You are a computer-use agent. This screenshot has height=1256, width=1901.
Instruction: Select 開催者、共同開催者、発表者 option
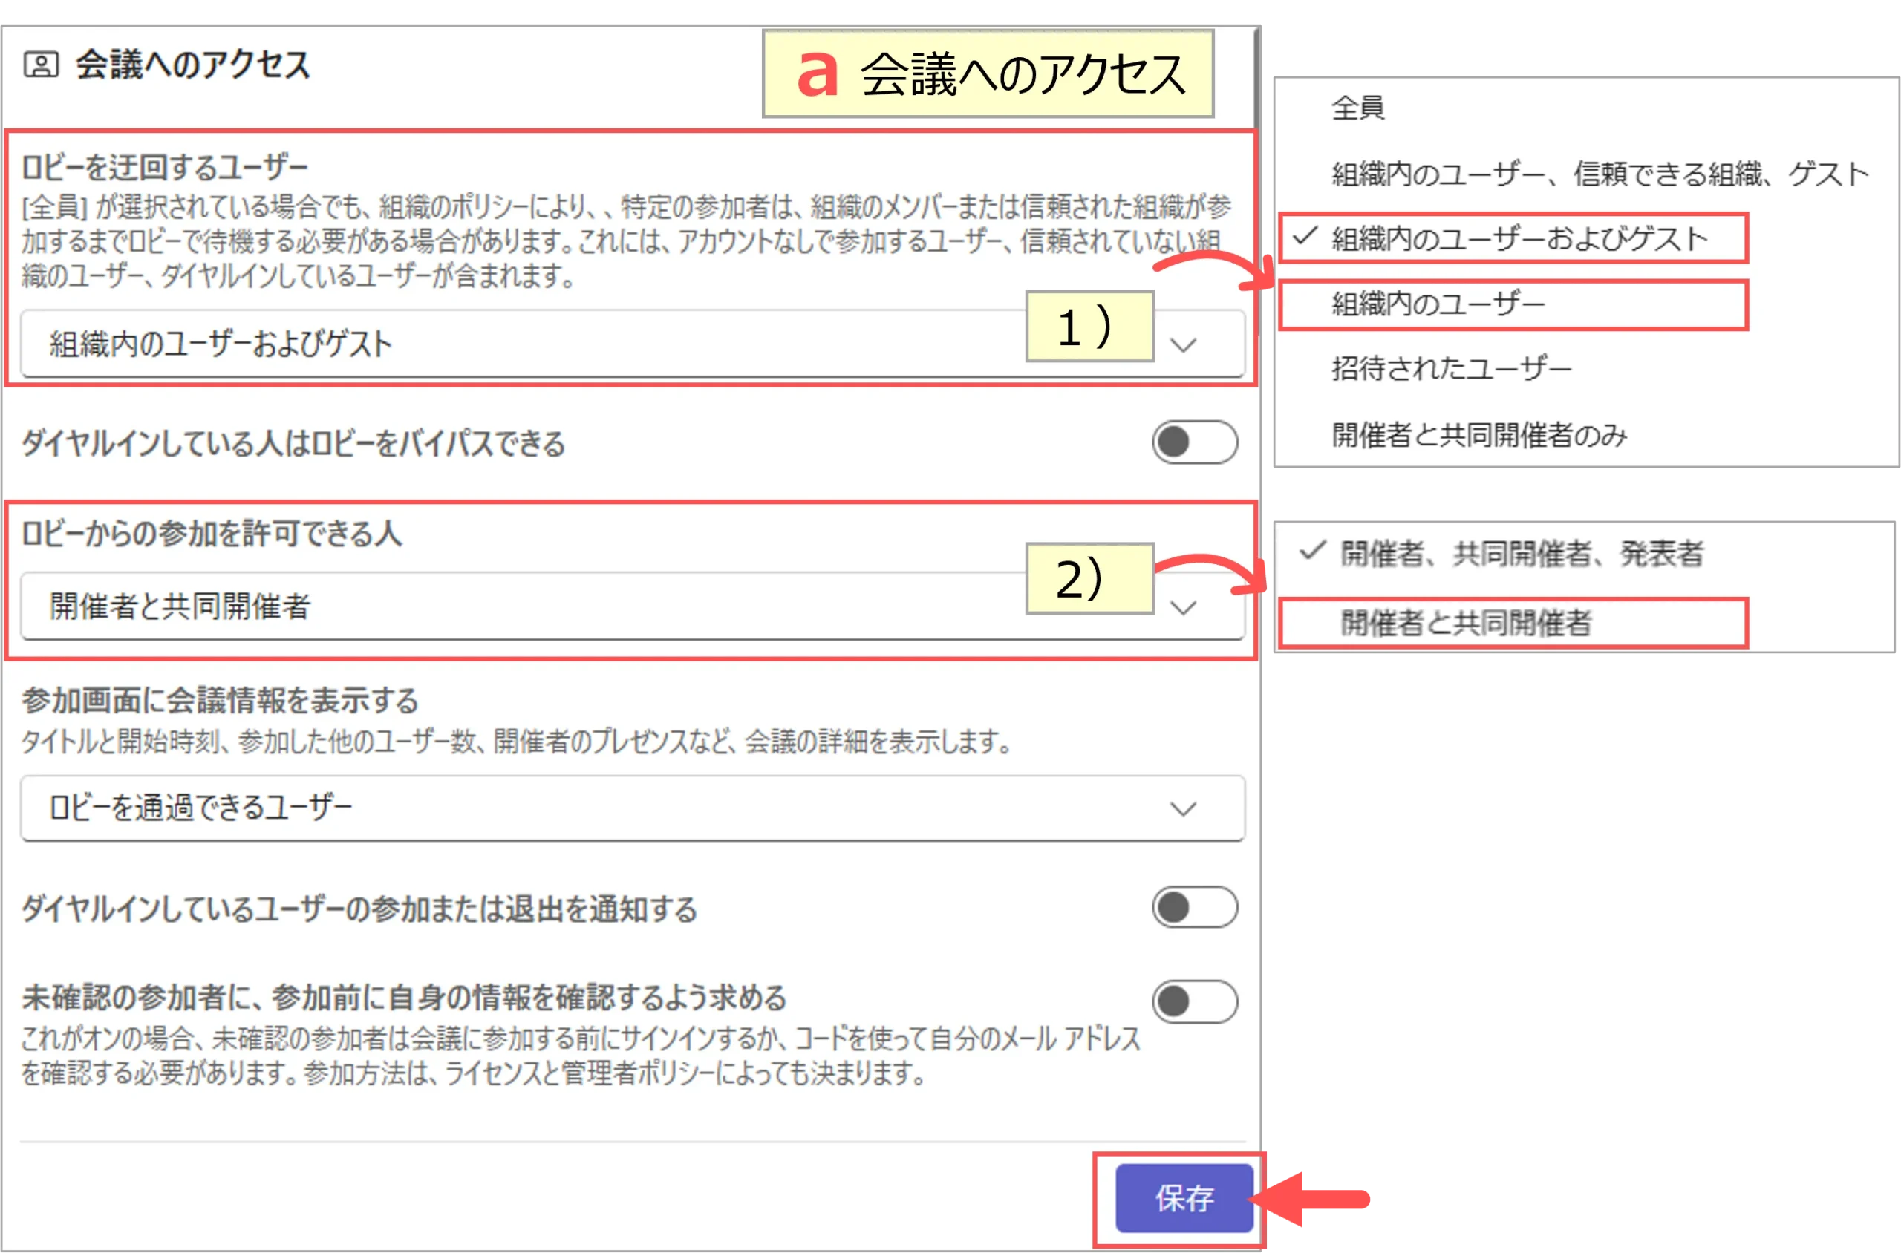pyautogui.click(x=1522, y=554)
